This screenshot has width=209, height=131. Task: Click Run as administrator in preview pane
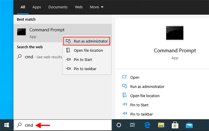tap(147, 87)
